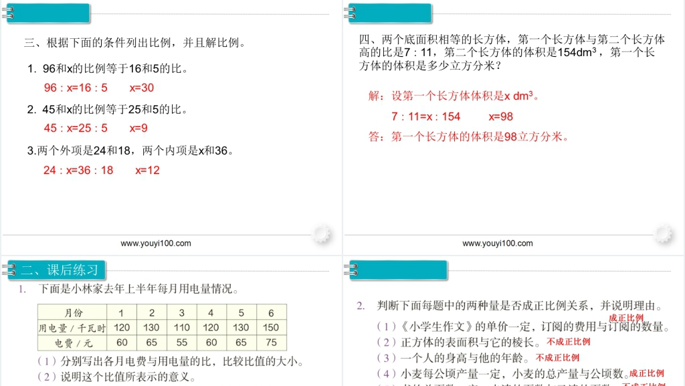Click the 110 cell in the usage row
Viewport: 685px width, 386px height.
point(182,328)
